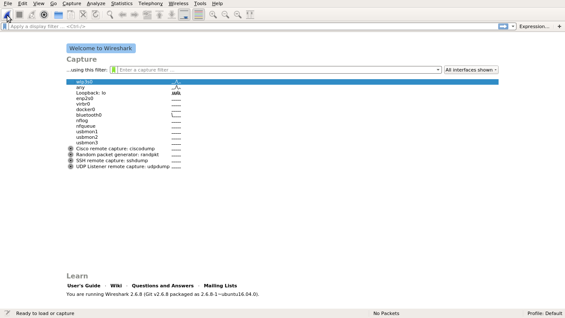Click gear icon beside Random packet generator
The height and width of the screenshot is (318, 565).
[x=71, y=155]
